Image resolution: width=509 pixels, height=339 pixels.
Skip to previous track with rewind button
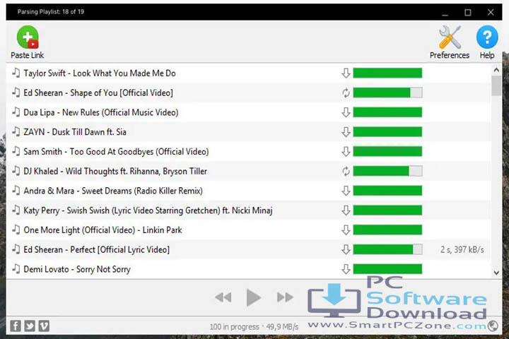tap(223, 297)
